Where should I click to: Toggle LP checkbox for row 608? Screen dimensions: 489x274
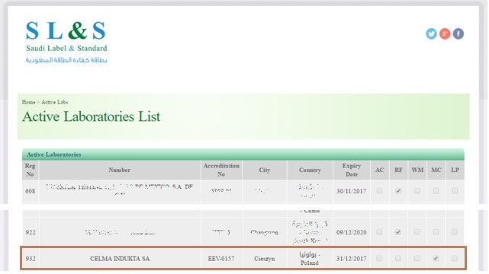[x=455, y=191]
